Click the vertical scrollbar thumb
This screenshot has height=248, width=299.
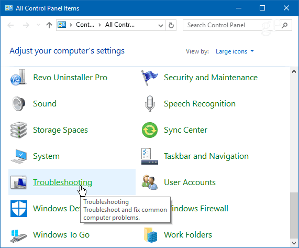(x=294, y=215)
